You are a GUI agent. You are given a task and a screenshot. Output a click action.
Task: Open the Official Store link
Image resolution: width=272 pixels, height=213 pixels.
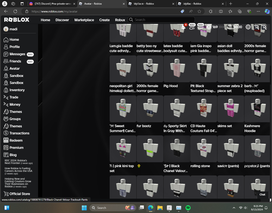coord(17,194)
